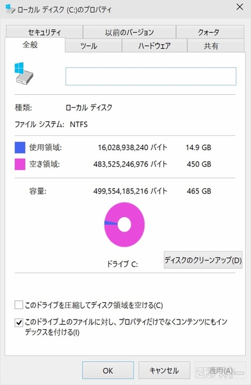Click the blue 使用領域 color swatch
Screen dimensions: 251x385
(x=20, y=148)
